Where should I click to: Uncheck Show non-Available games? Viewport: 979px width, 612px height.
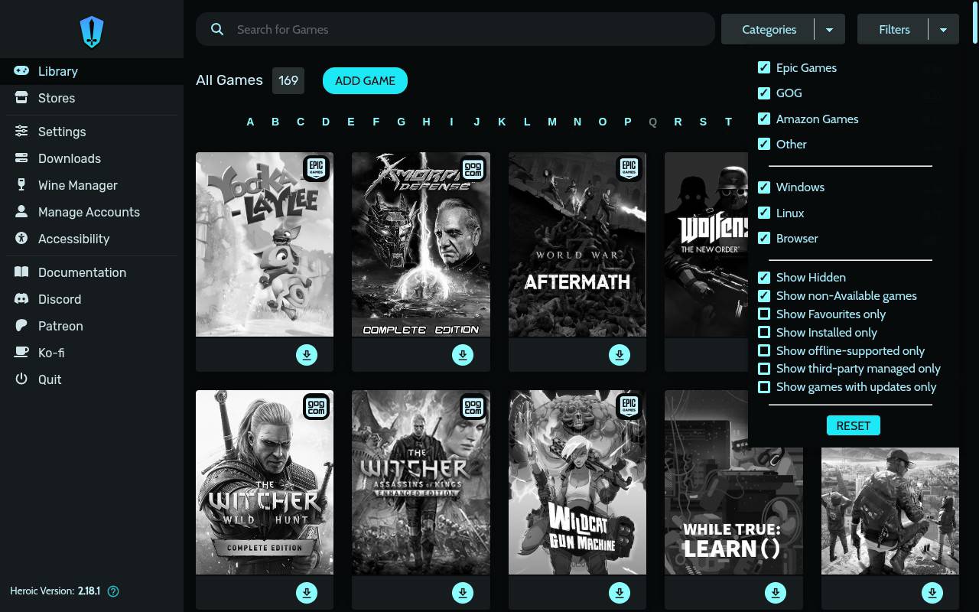pos(763,295)
